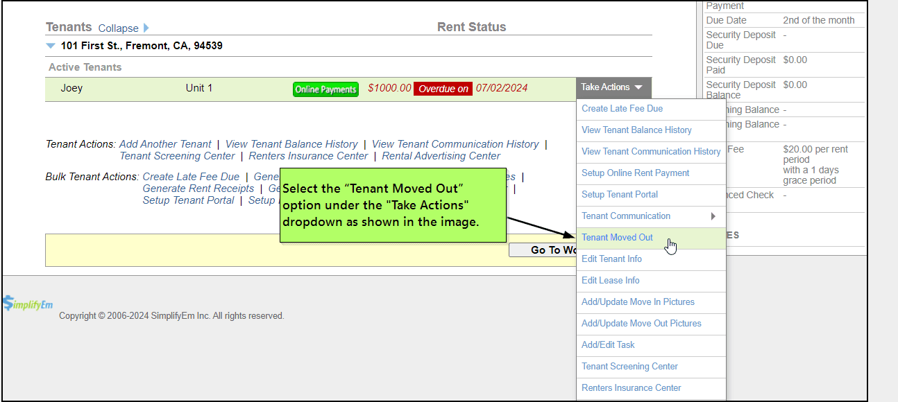Select Tenant Moved Out menu option
The height and width of the screenshot is (402, 898).
coord(617,237)
